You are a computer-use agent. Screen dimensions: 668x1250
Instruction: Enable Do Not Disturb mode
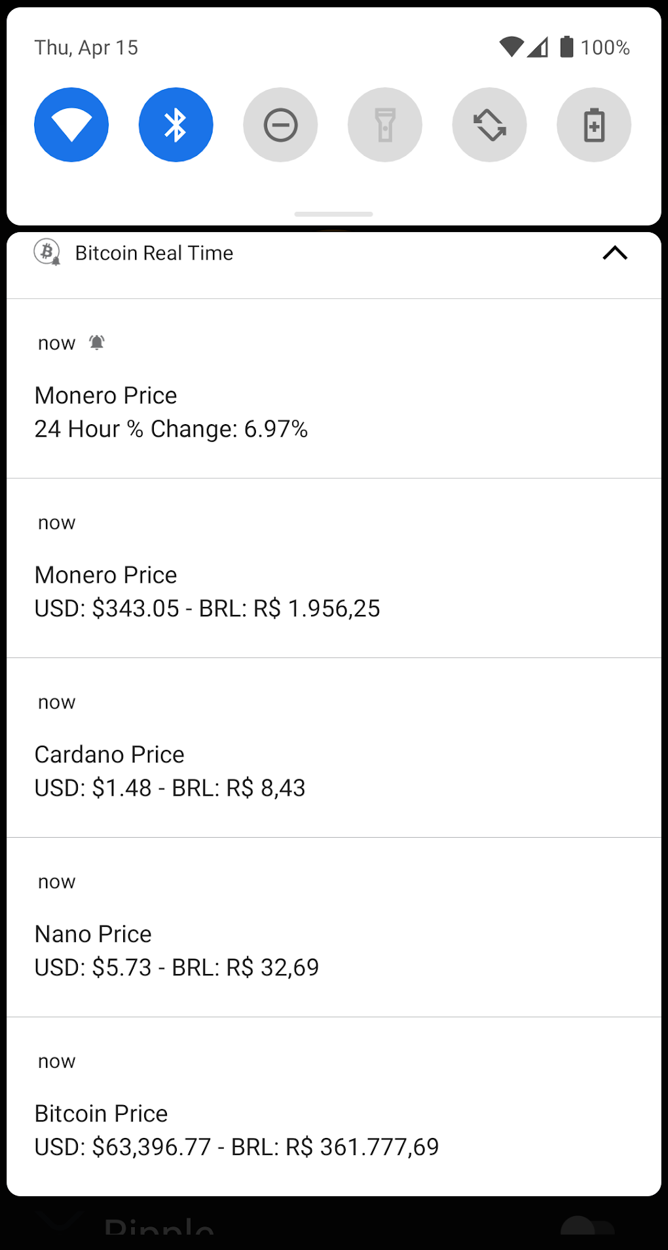click(280, 125)
